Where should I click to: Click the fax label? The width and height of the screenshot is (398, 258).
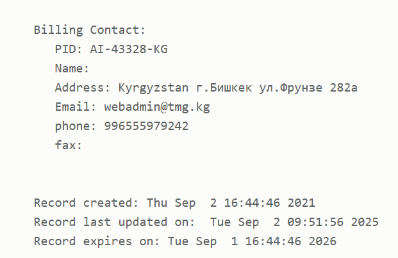tap(69, 145)
